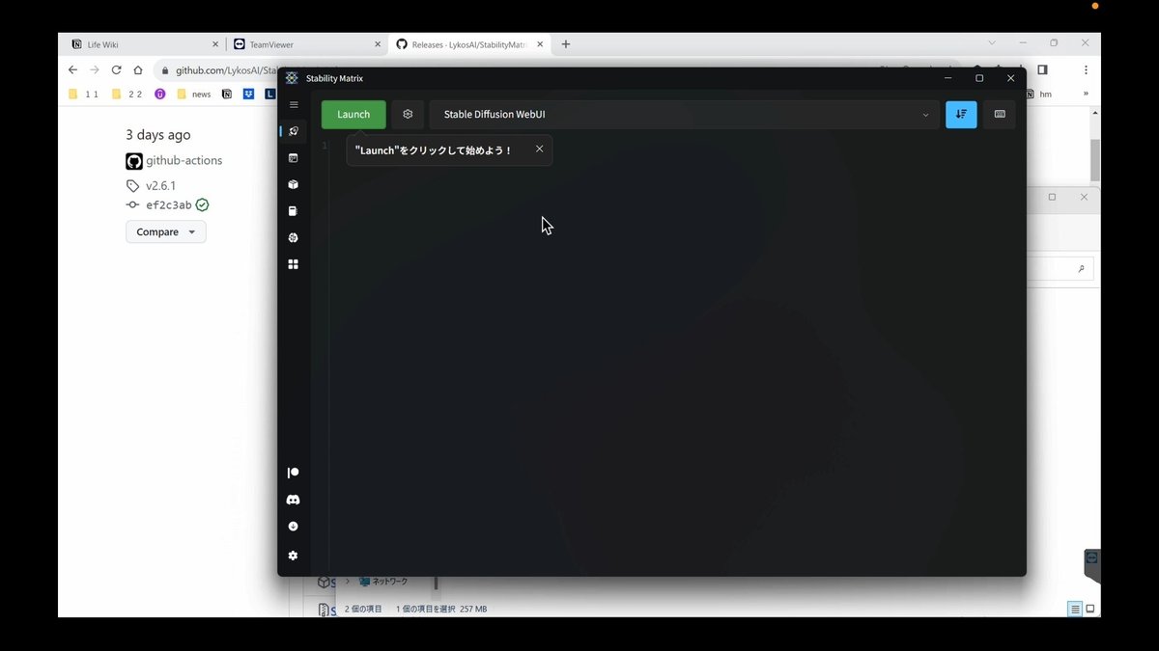The image size is (1159, 651).
Task: Open the four-squares grid icon in sidebar
Action: 294,263
